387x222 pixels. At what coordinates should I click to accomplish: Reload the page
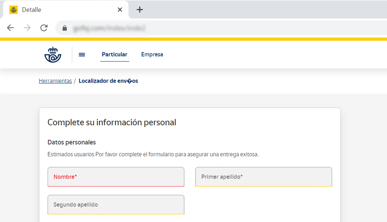coord(44,28)
